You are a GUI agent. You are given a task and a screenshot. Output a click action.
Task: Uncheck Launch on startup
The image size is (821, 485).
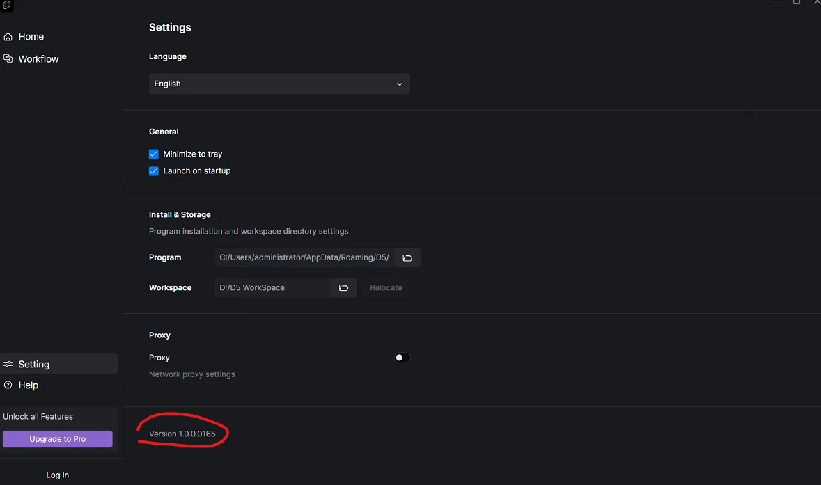153,171
